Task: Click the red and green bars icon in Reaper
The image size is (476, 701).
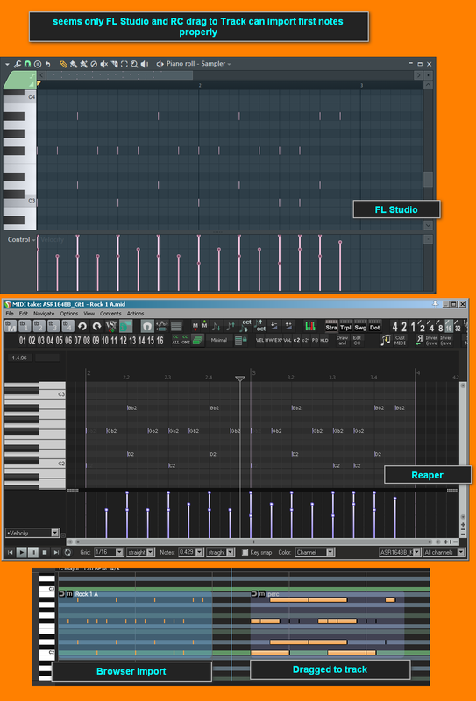Action: tap(309, 326)
